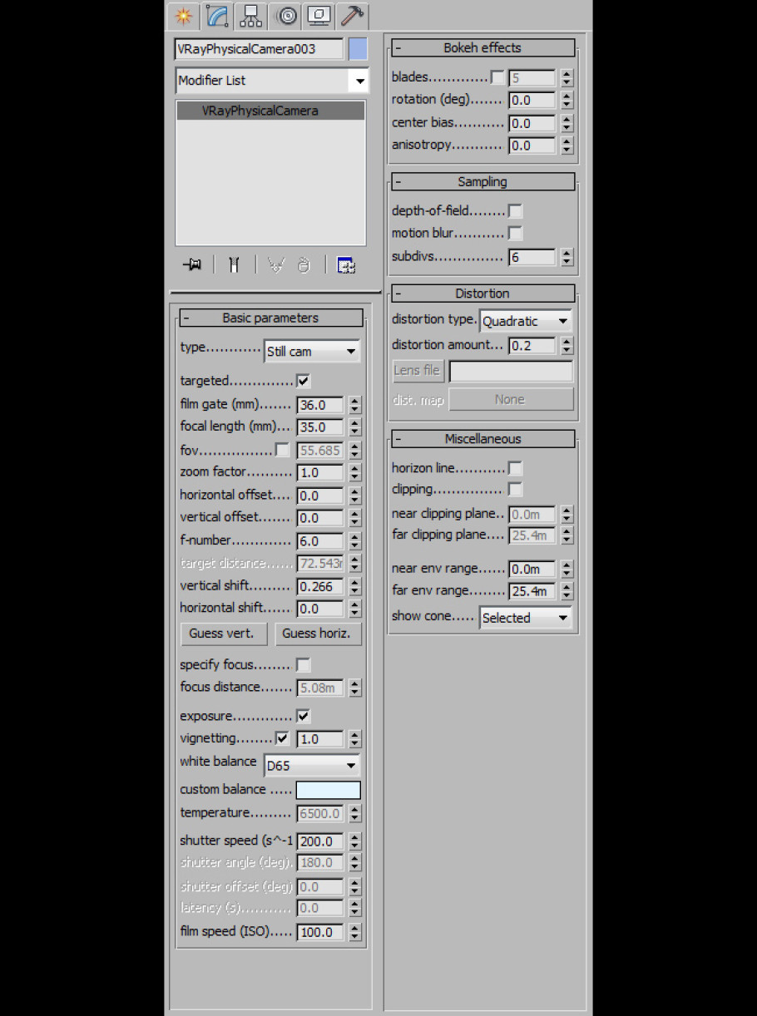Image resolution: width=757 pixels, height=1016 pixels.
Task: Open the show cone dropdown
Action: [x=527, y=618]
